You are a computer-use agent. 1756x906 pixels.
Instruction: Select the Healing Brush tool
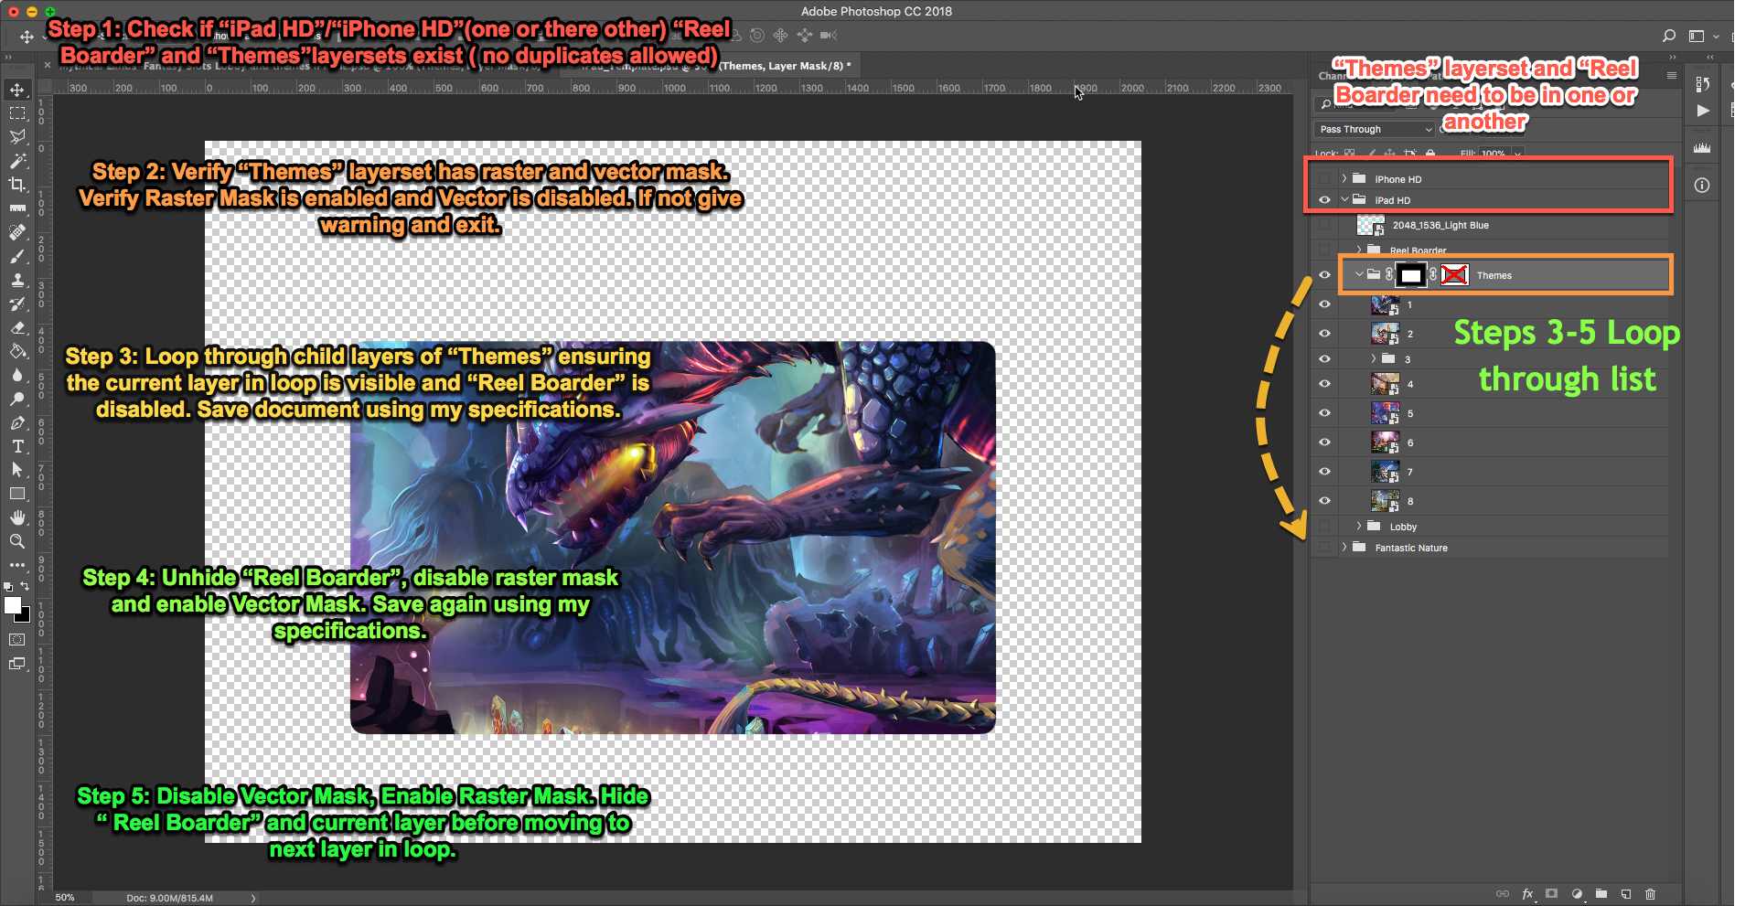[x=17, y=232]
